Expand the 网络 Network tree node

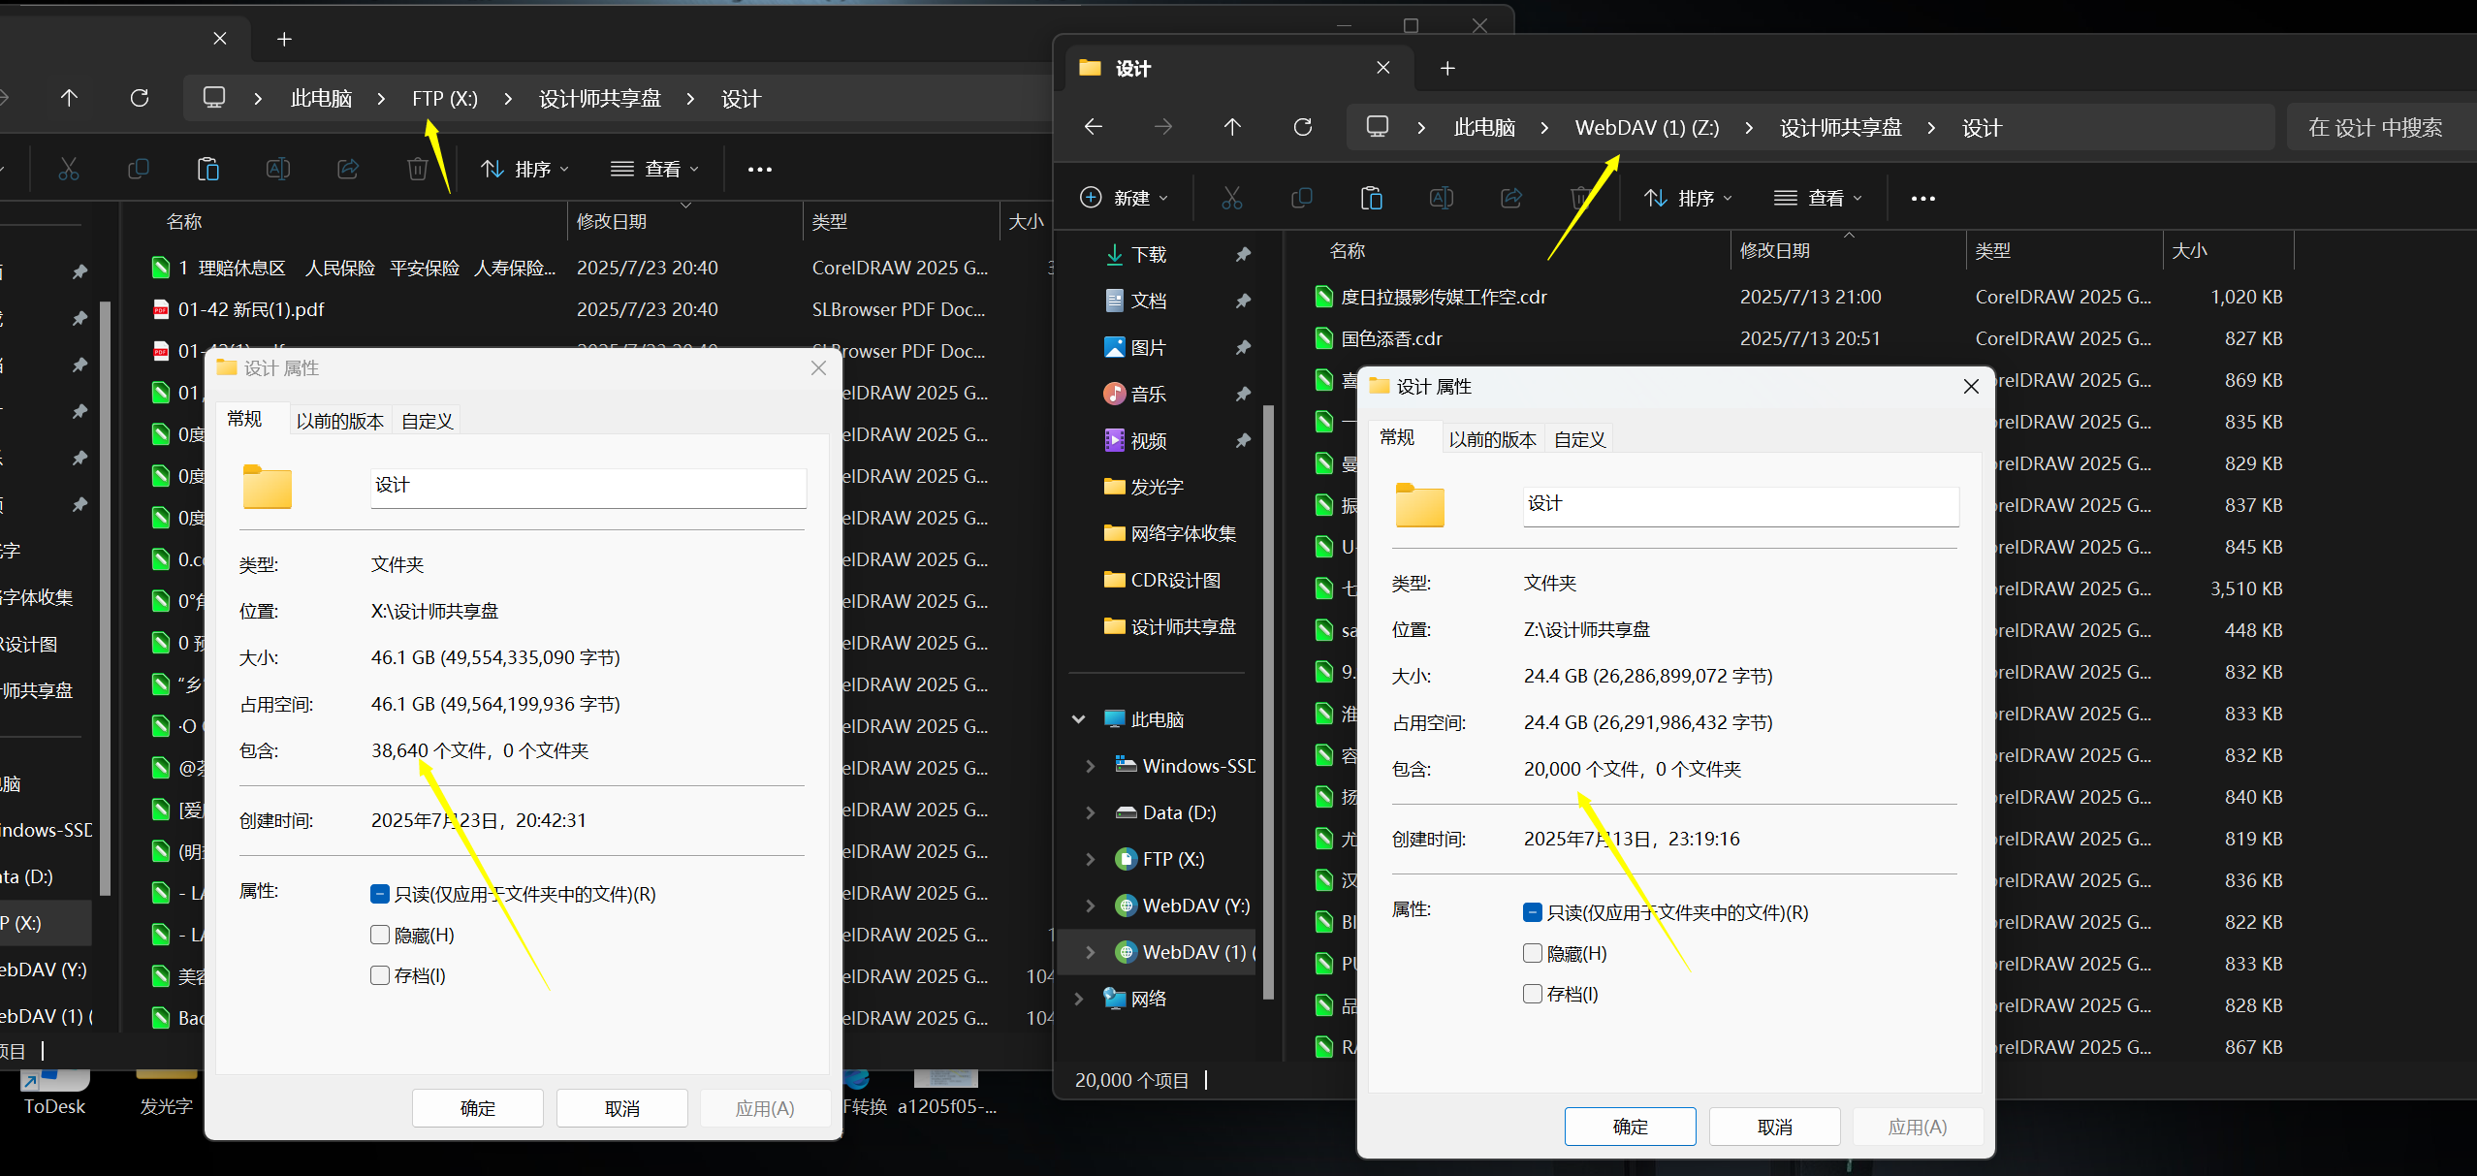point(1078,999)
